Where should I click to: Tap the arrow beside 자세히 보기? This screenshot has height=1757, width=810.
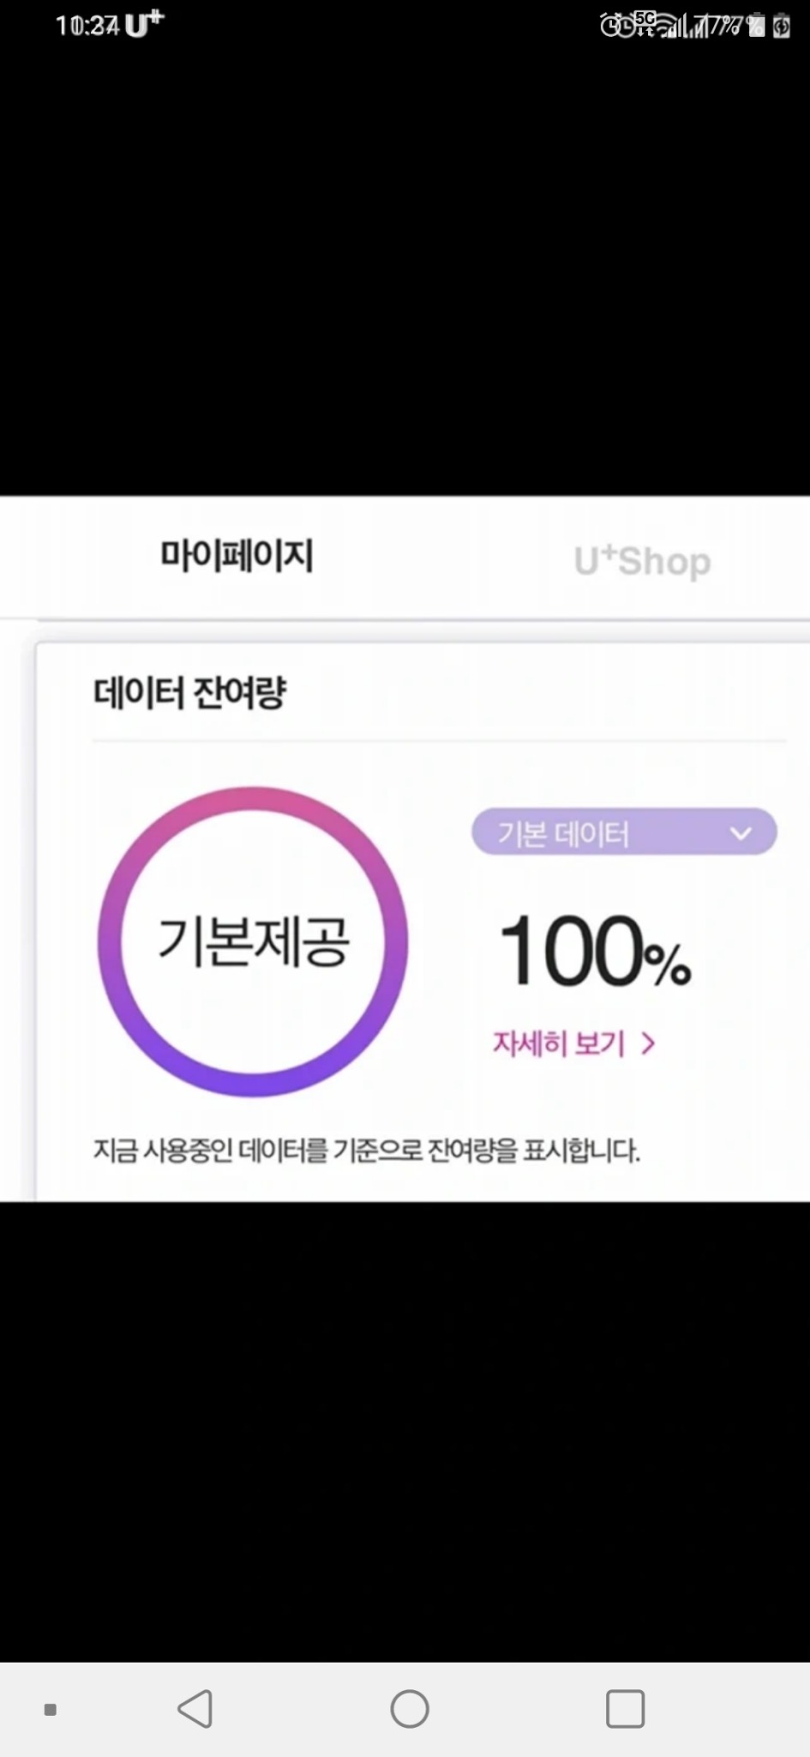click(649, 1043)
